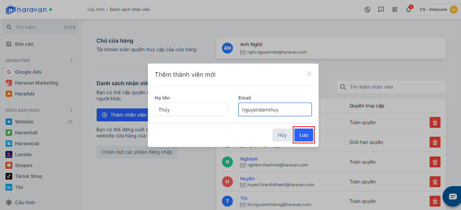Click the search box Tìm kiếm

coord(41,27)
